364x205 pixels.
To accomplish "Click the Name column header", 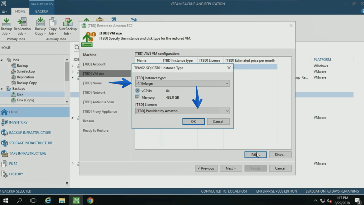I will [x=148, y=60].
